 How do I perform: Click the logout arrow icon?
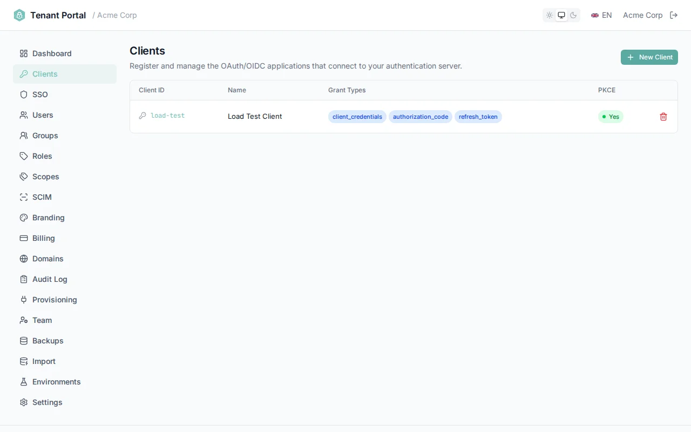[x=674, y=15]
